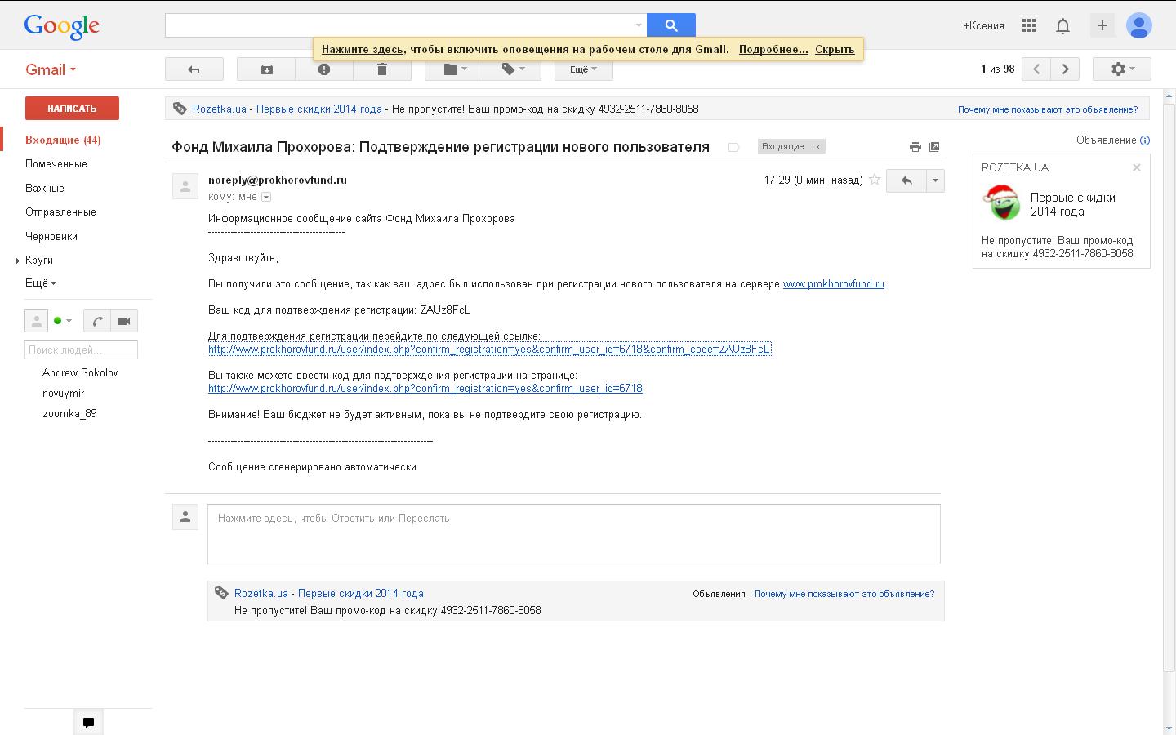Open the Отправленные folder
Viewport: 1176px width, 735px height.
[x=60, y=212]
